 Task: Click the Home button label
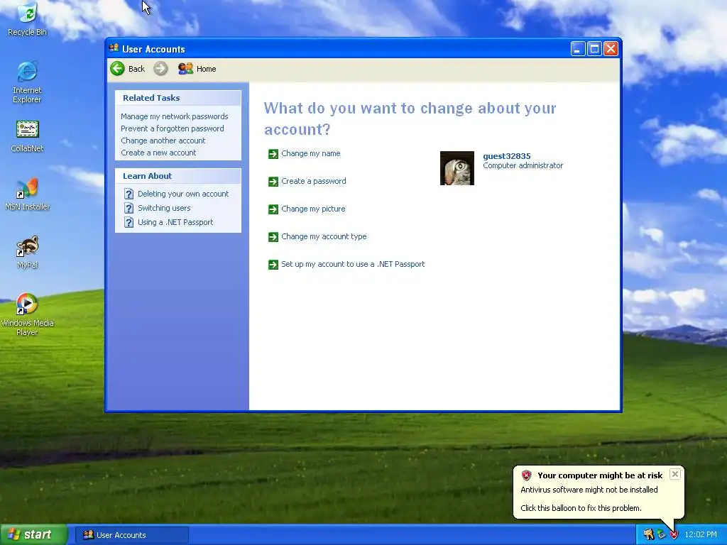click(206, 69)
